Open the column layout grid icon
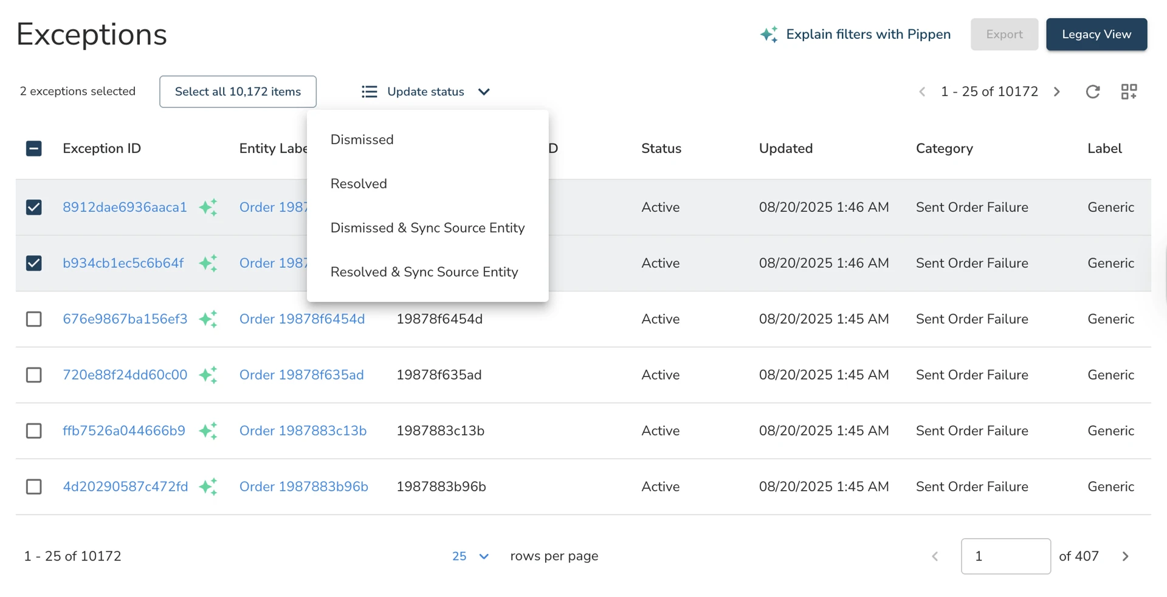The image size is (1167, 597). click(x=1129, y=92)
